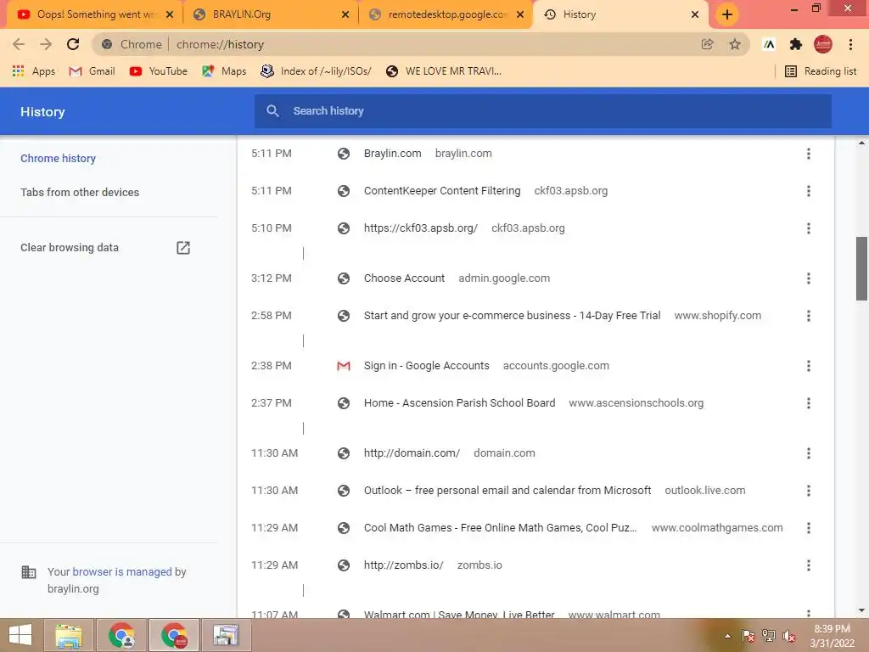Open more actions for Ascension Parish entry
This screenshot has height=652, width=869.
pyautogui.click(x=809, y=403)
